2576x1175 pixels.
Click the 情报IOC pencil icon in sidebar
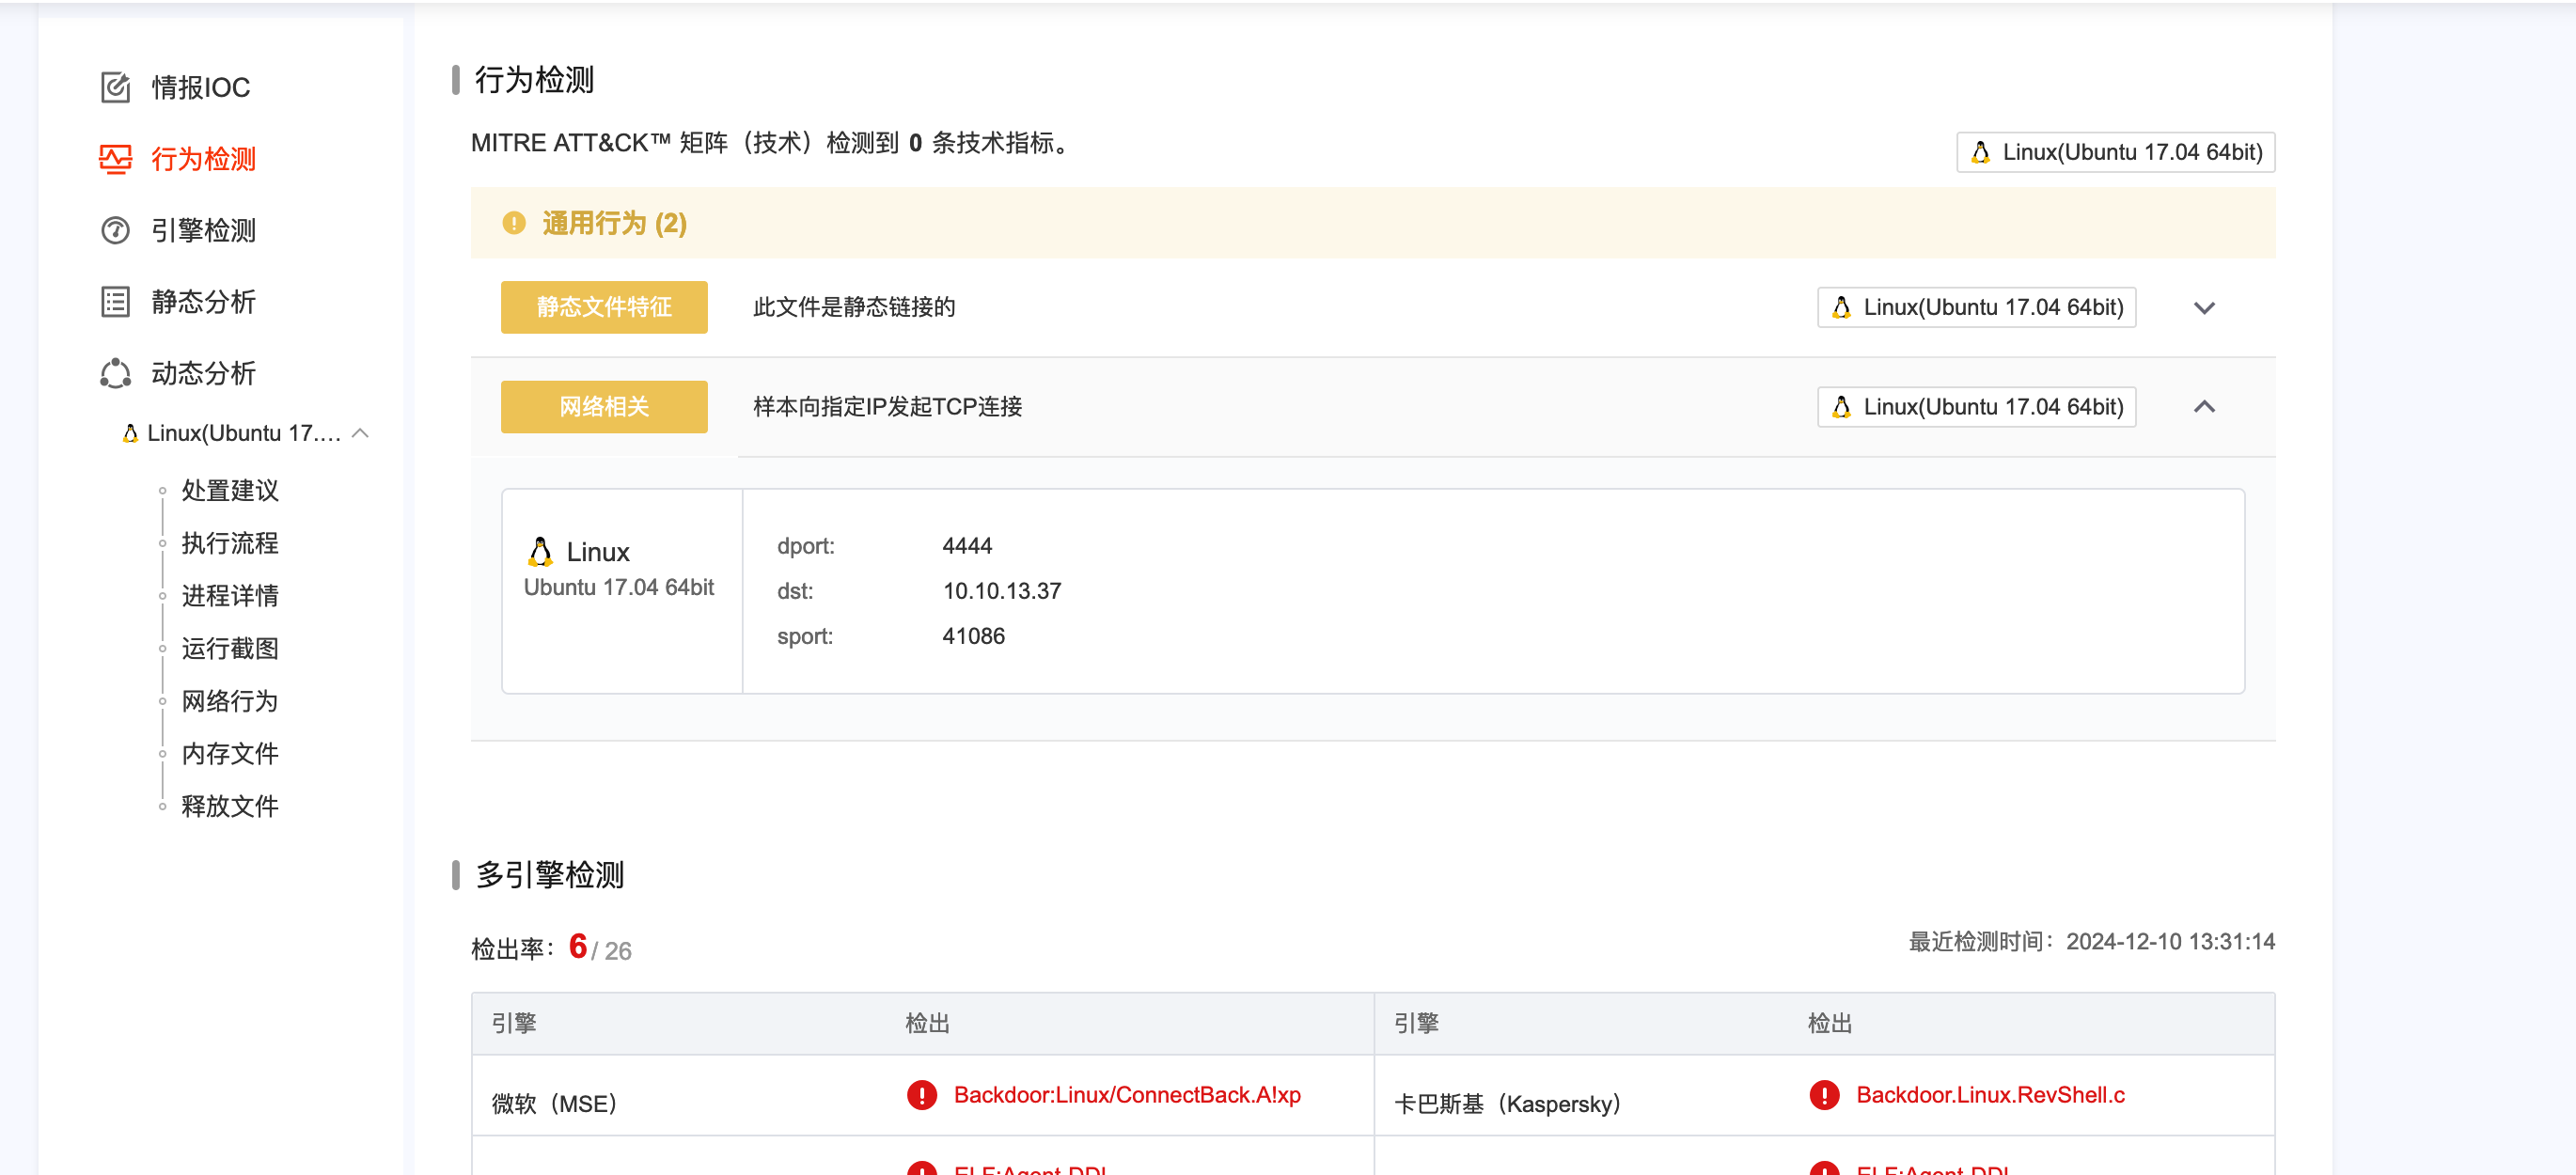(x=115, y=87)
